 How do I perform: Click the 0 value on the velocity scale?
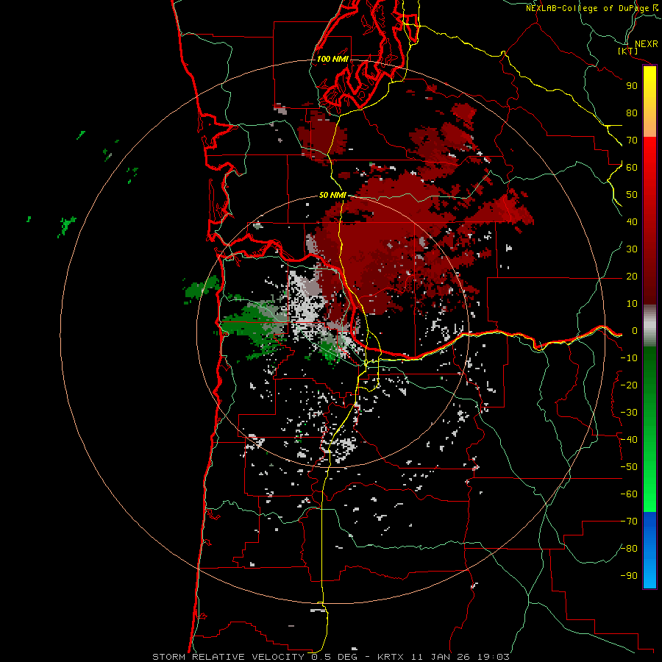point(635,331)
